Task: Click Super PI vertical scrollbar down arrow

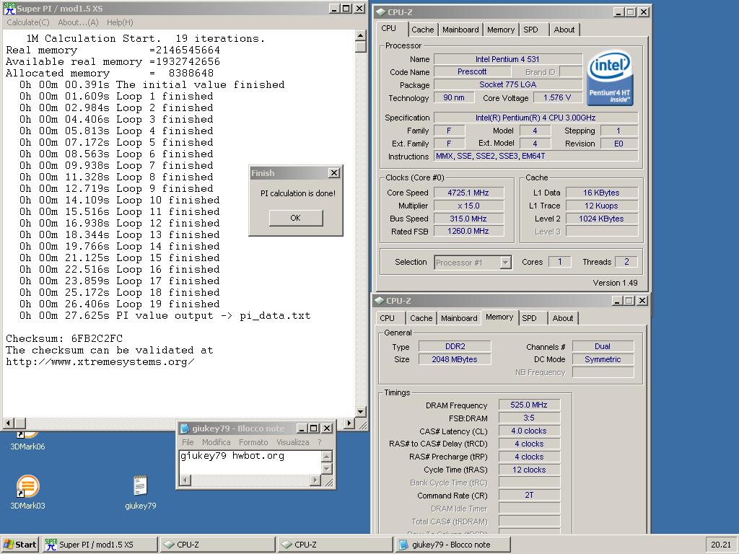Action: coord(361,411)
